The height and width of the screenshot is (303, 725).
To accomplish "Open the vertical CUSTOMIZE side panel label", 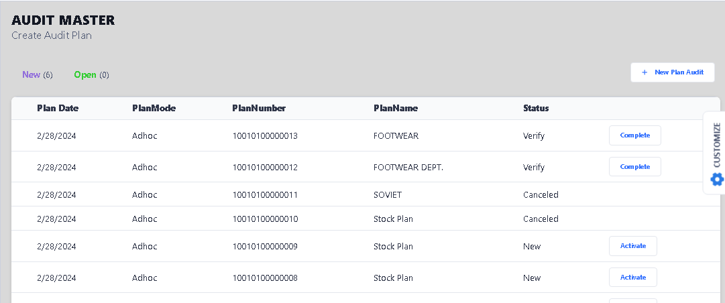I will [x=717, y=145].
